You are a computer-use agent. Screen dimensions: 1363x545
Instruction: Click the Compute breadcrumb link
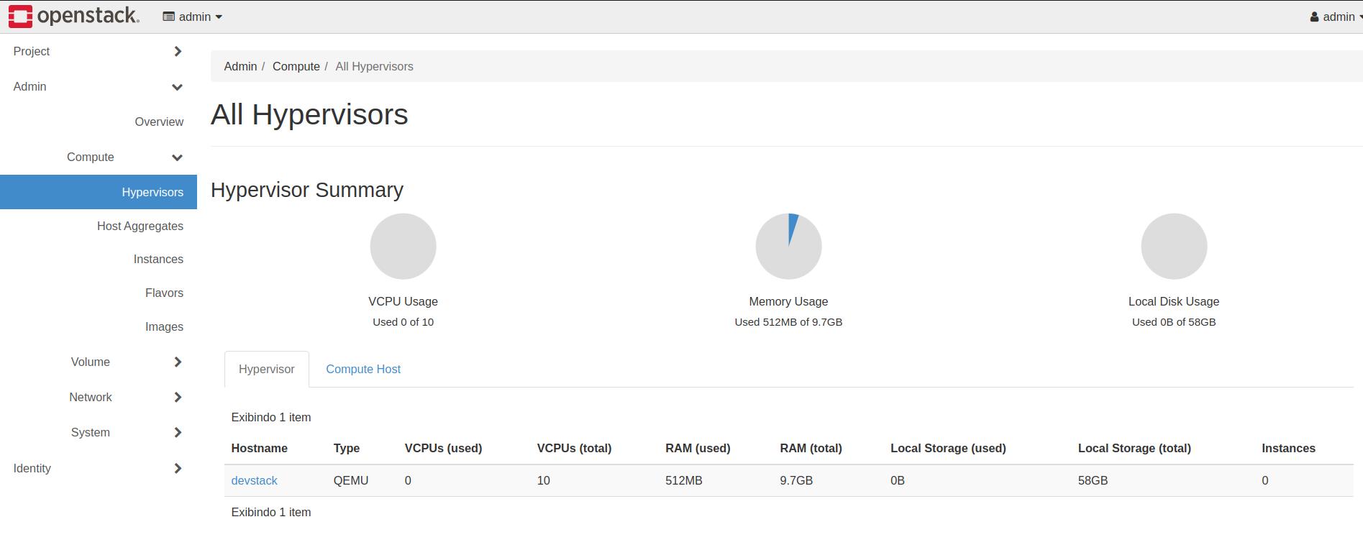(296, 67)
